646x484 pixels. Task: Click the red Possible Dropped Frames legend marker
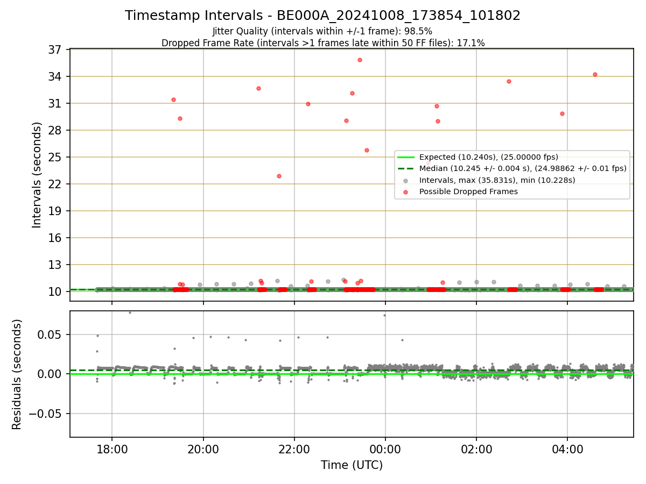[x=406, y=191]
